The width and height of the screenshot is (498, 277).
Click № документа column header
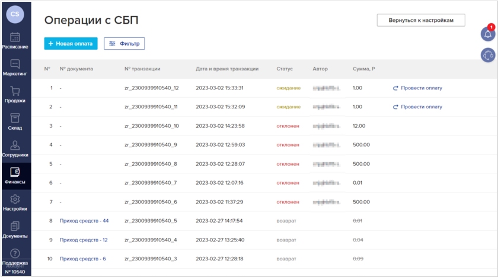[x=76, y=69]
